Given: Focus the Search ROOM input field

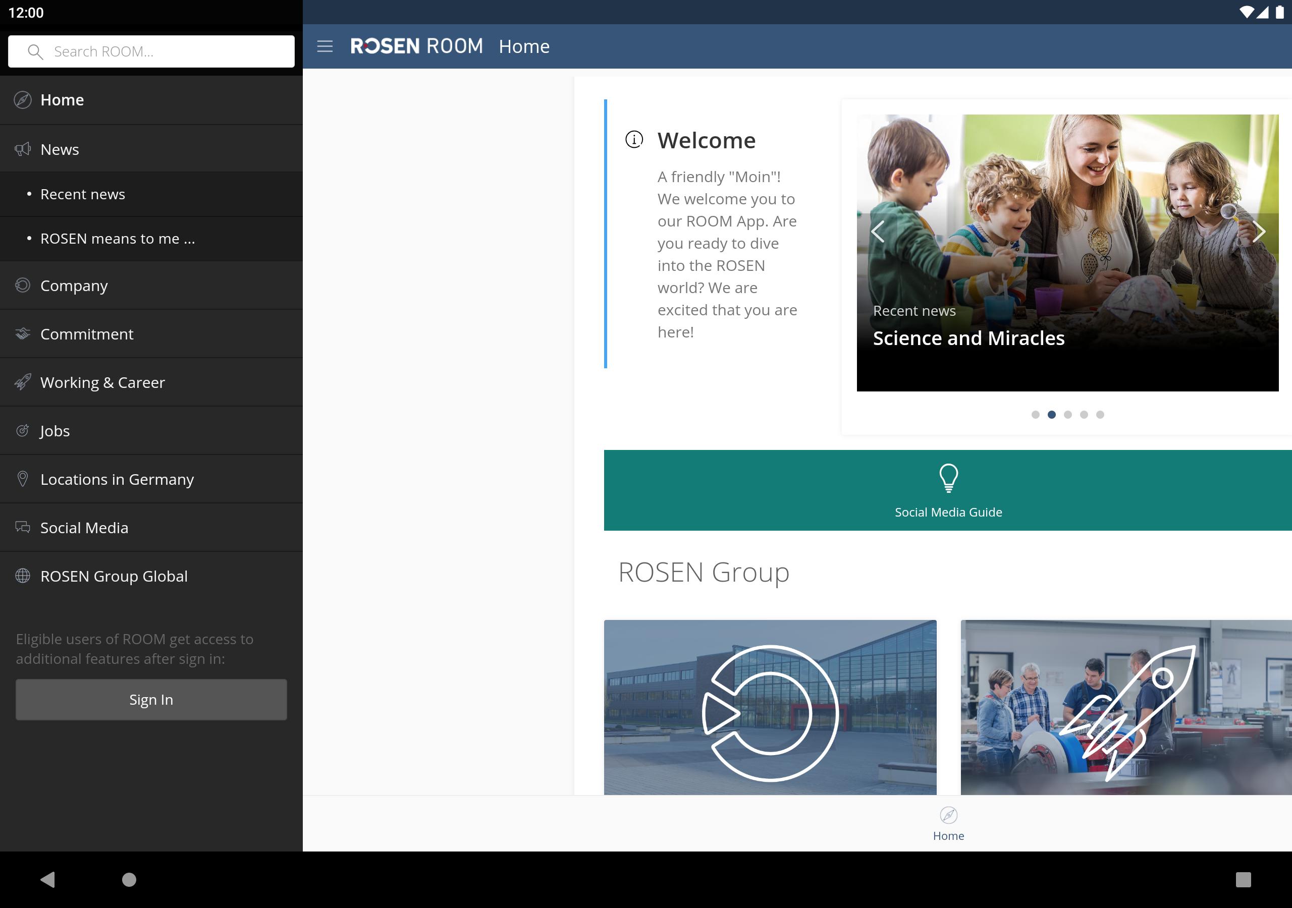Looking at the screenshot, I should coord(151,52).
